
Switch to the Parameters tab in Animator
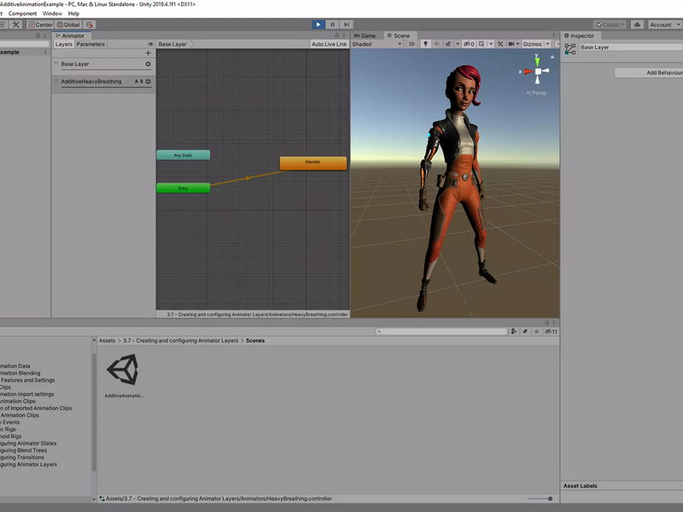[90, 44]
